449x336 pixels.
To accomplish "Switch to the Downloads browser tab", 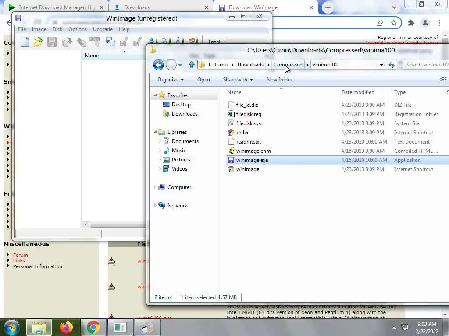I will 160,7.
